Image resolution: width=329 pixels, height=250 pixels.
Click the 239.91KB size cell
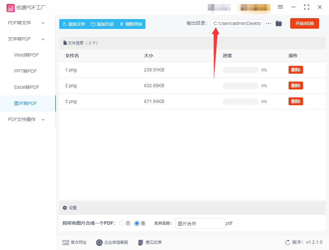pyautogui.click(x=154, y=70)
